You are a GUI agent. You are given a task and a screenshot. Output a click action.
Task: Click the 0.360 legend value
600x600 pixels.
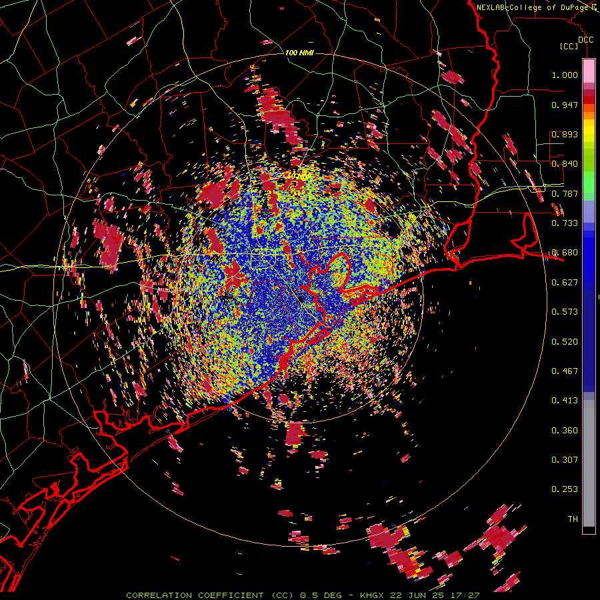click(565, 430)
